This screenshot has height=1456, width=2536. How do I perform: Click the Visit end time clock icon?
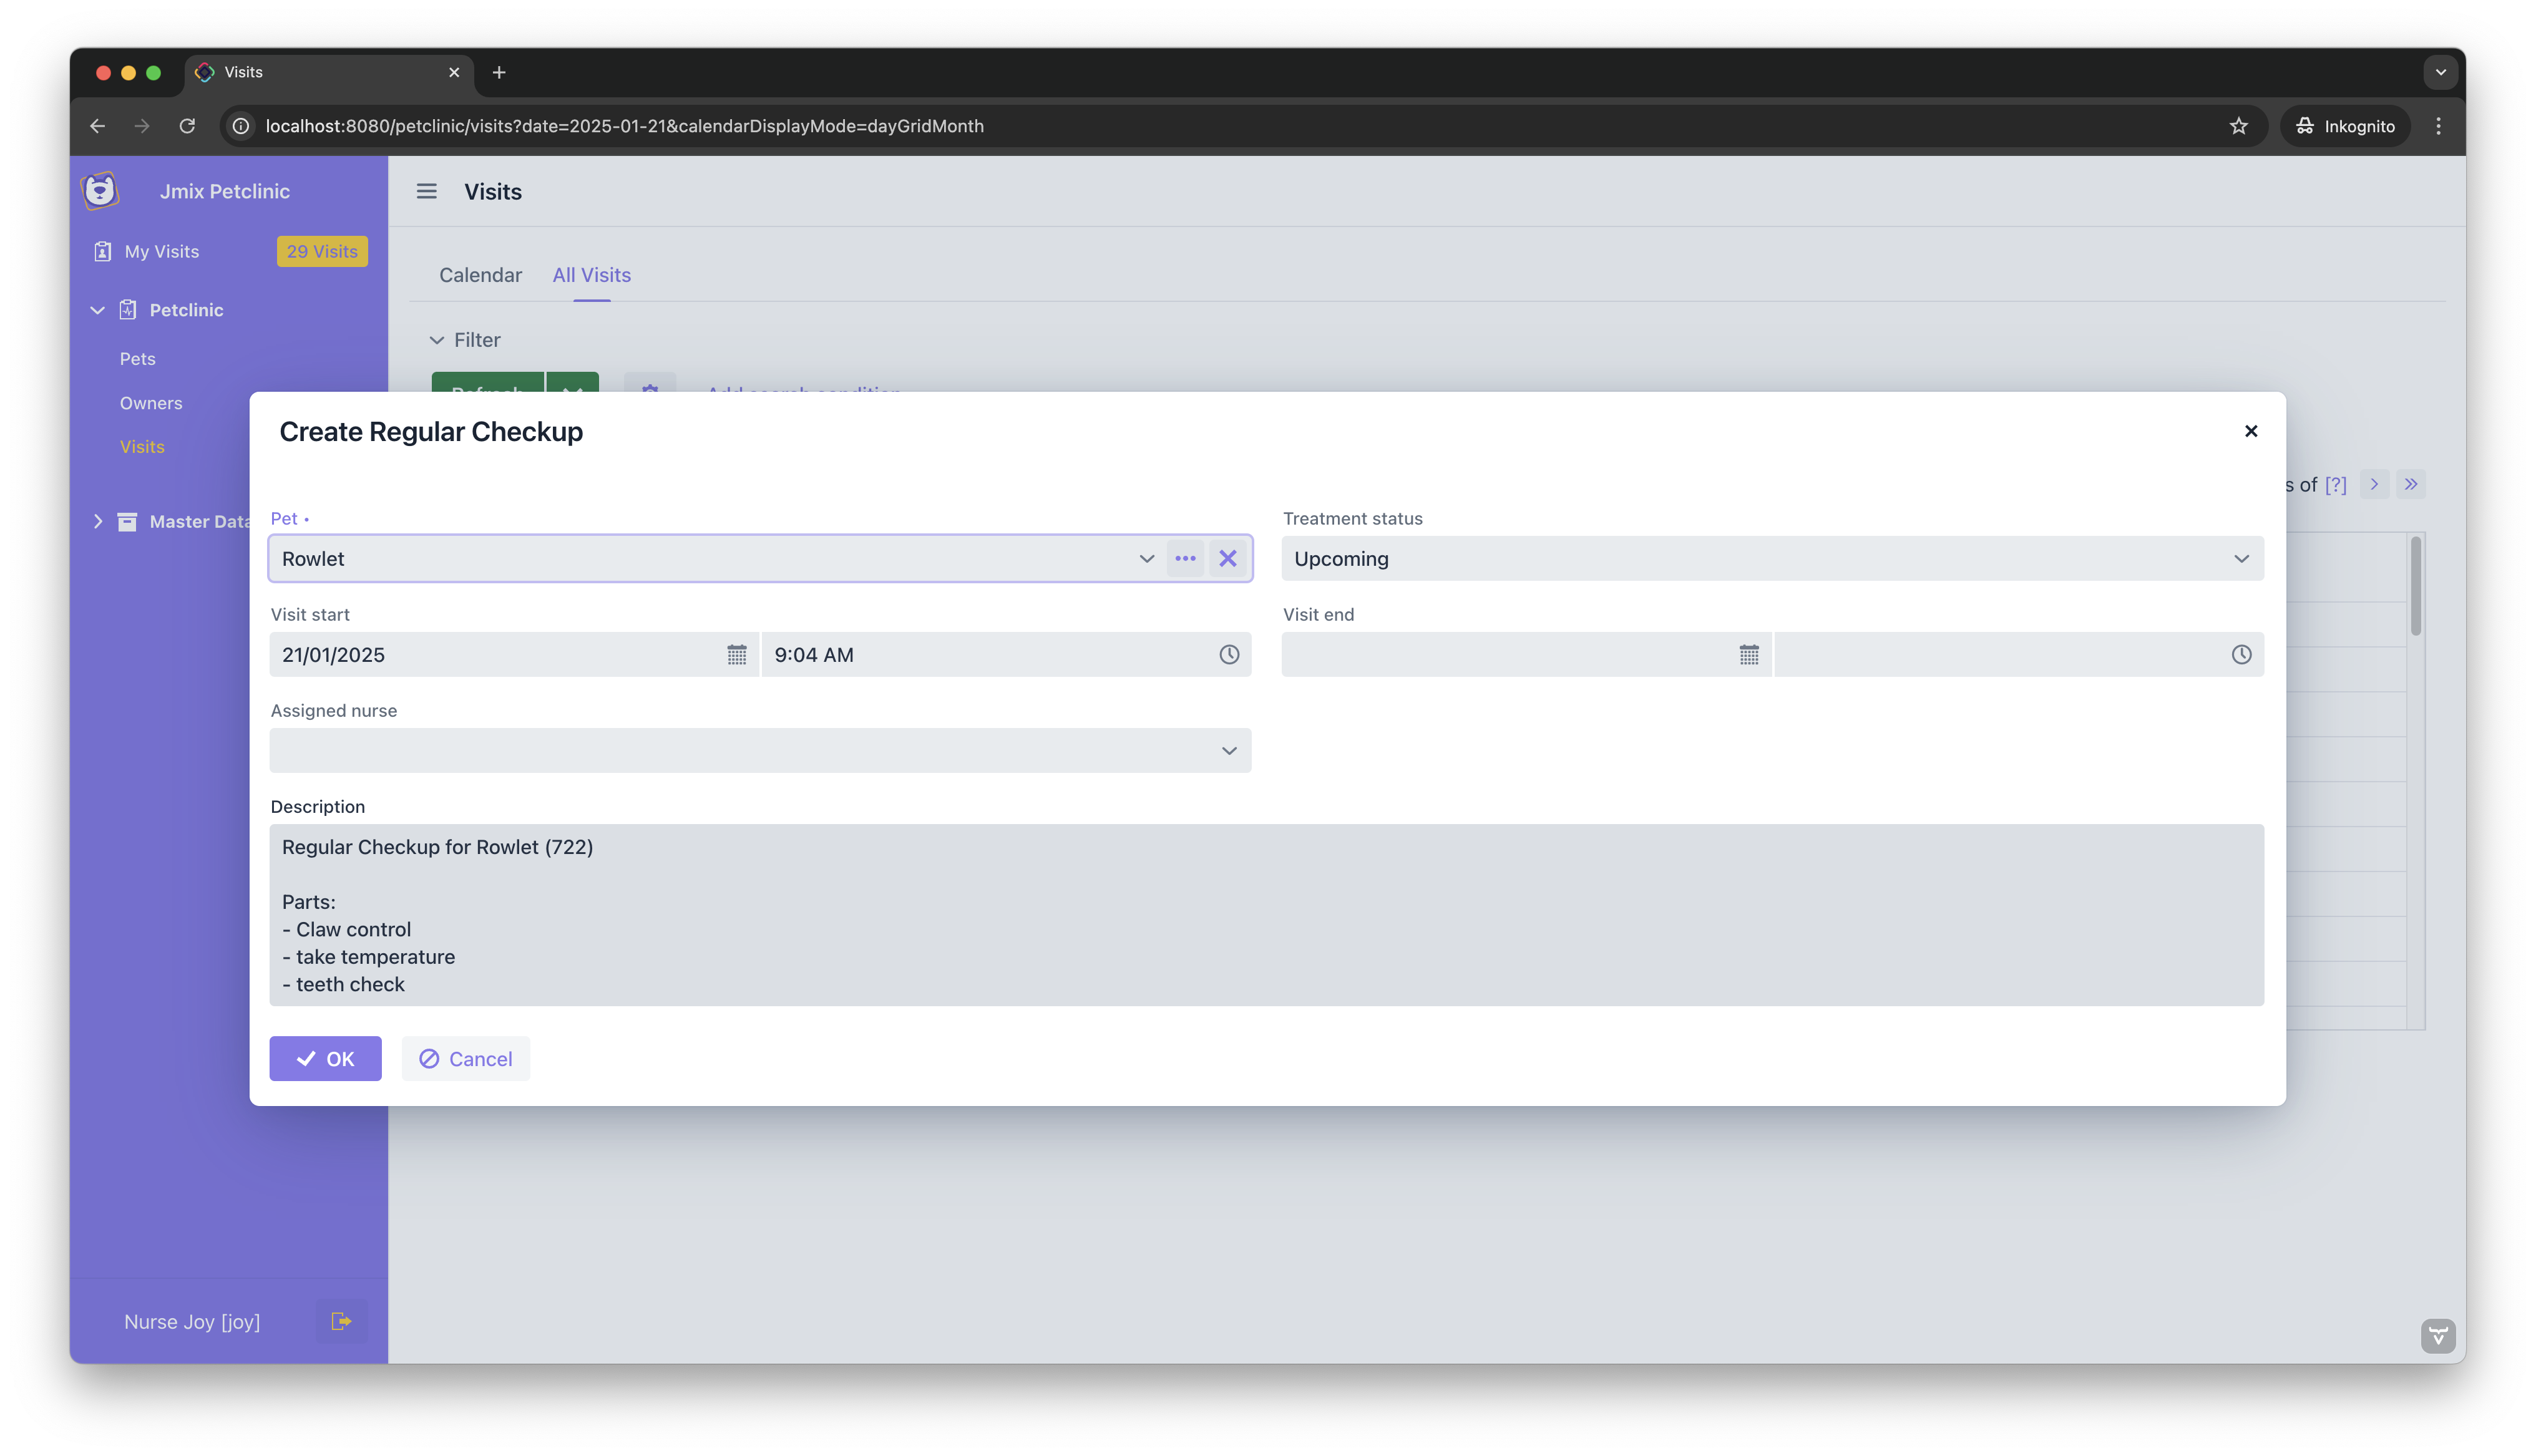2241,655
